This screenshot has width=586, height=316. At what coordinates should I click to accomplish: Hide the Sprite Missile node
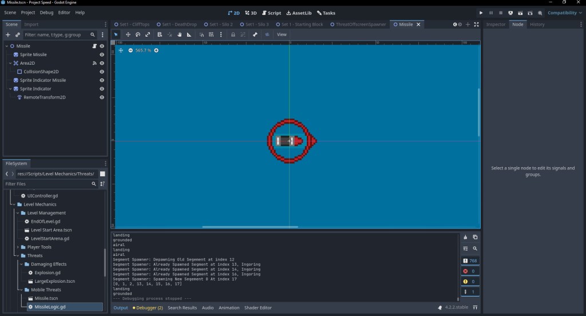[102, 54]
